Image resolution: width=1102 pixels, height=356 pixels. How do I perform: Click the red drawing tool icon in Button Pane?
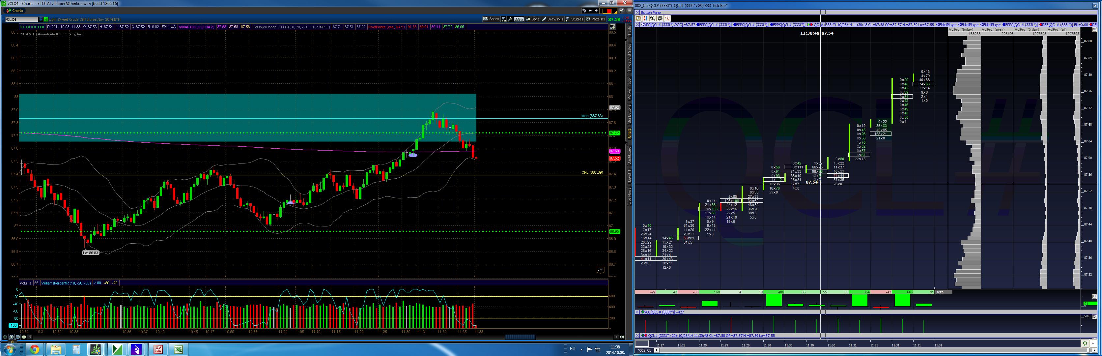(x=667, y=18)
